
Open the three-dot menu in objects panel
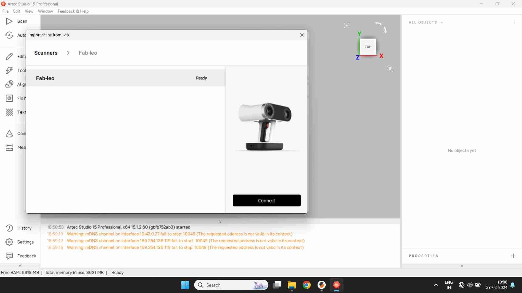(x=514, y=22)
